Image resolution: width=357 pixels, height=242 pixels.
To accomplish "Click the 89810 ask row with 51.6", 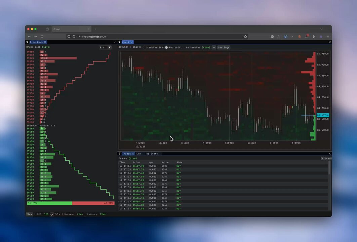I will pyautogui.click(x=42, y=74).
